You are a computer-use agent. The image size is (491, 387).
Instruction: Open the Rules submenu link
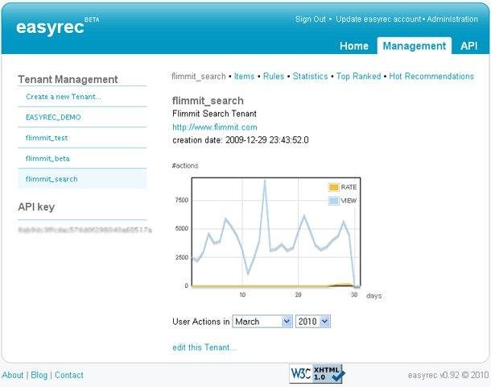(x=274, y=77)
